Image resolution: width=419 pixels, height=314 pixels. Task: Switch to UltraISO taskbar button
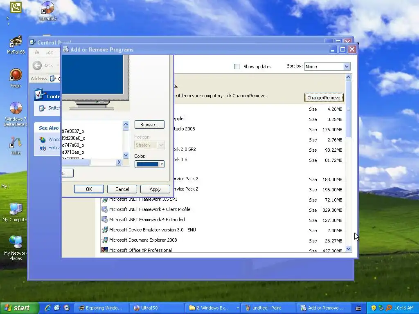click(x=156, y=308)
